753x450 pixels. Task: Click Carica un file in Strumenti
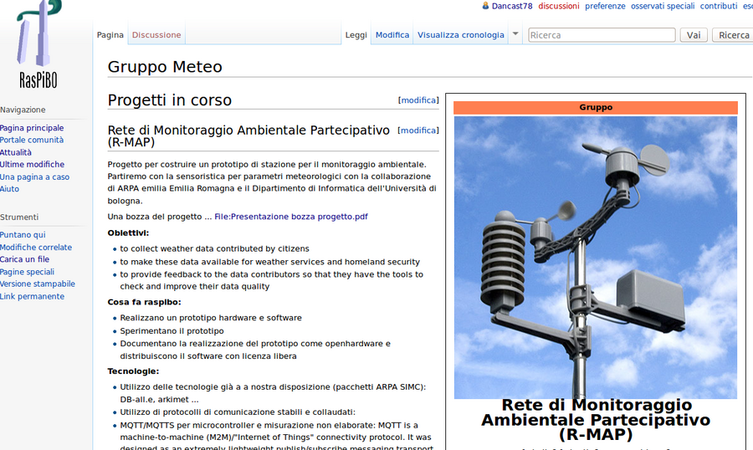click(25, 259)
